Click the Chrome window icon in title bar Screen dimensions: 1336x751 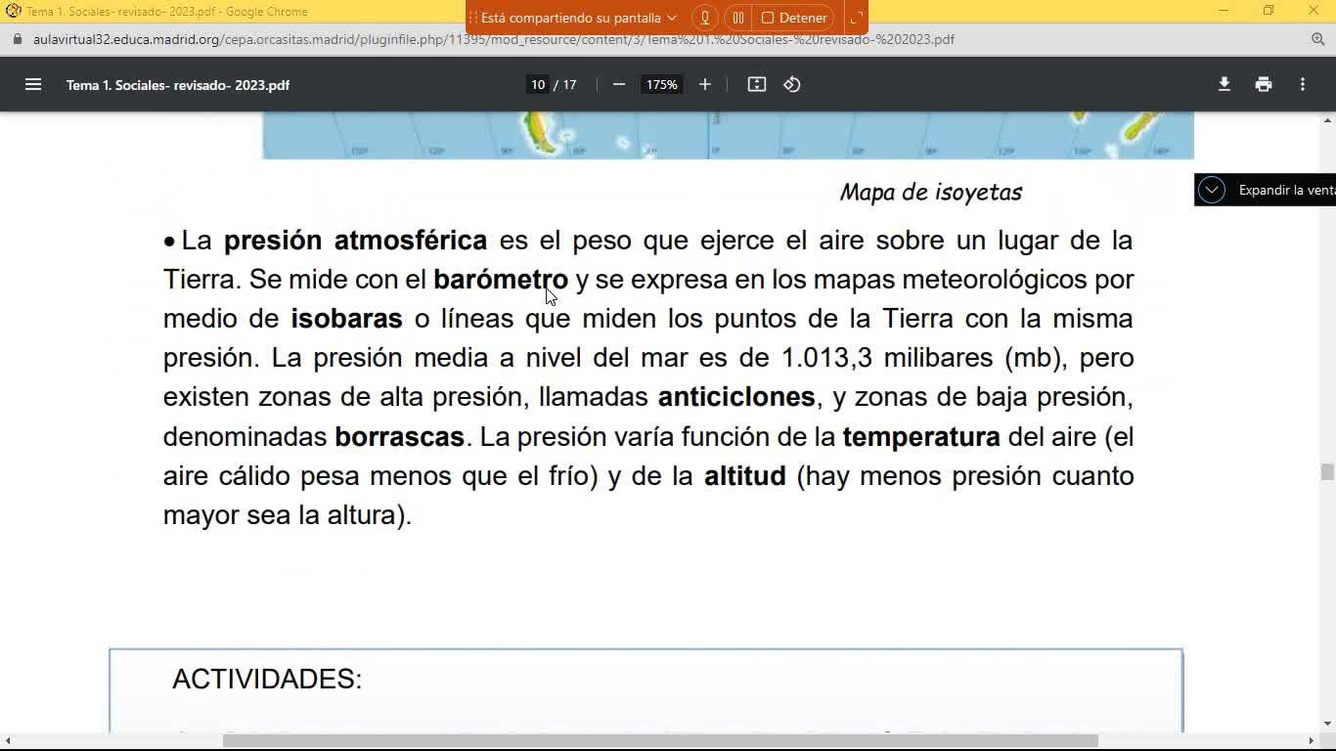14,11
